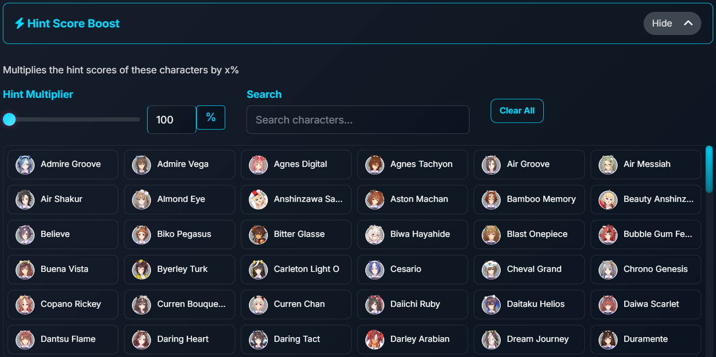Toggle Agnes Tachyon for hint boost
This screenshot has width=716, height=357.
click(x=413, y=165)
